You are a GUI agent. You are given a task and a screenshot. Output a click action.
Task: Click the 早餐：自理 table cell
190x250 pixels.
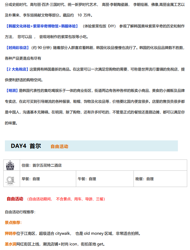pos(31,179)
